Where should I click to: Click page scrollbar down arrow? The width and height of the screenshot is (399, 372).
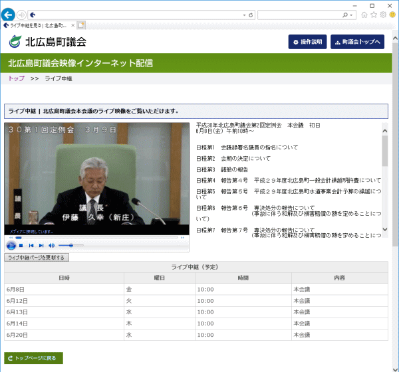click(x=395, y=369)
